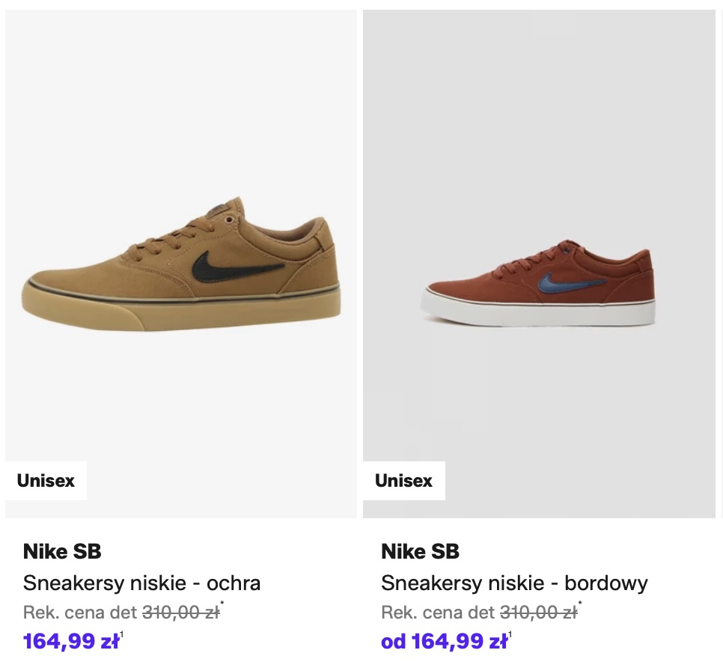Click "Rek. cena det" label of the ochra sneaker
This screenshot has height=668, width=723.
pyautogui.click(x=80, y=613)
